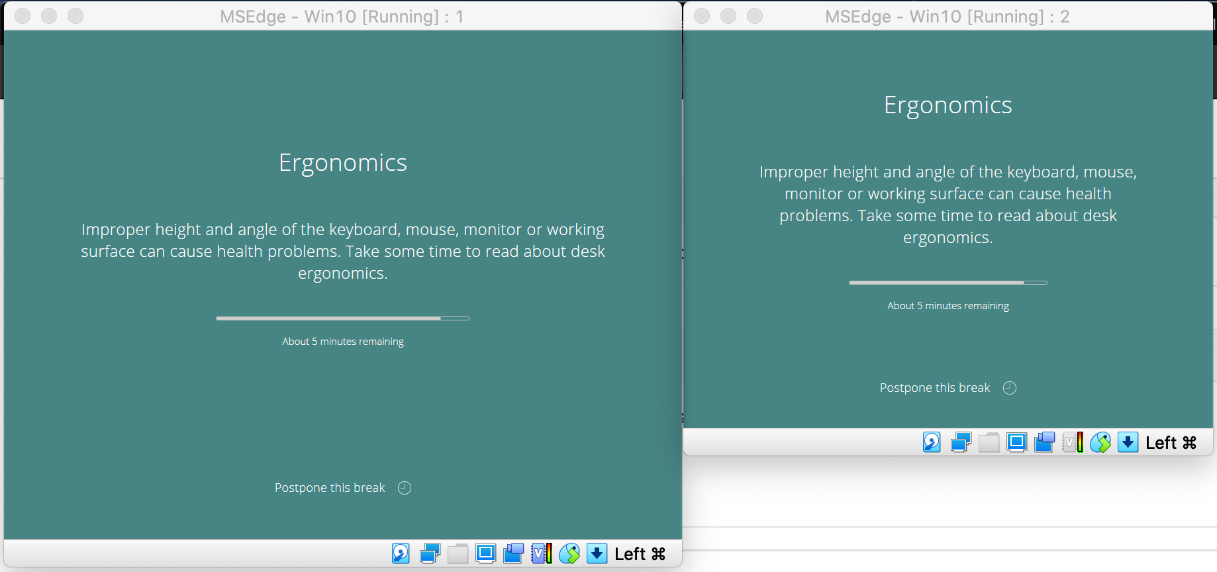Screen dimensions: 1217x572
Task: Click title bar 'MSEdge - Win10 [Running] : 1'
Action: (342, 17)
